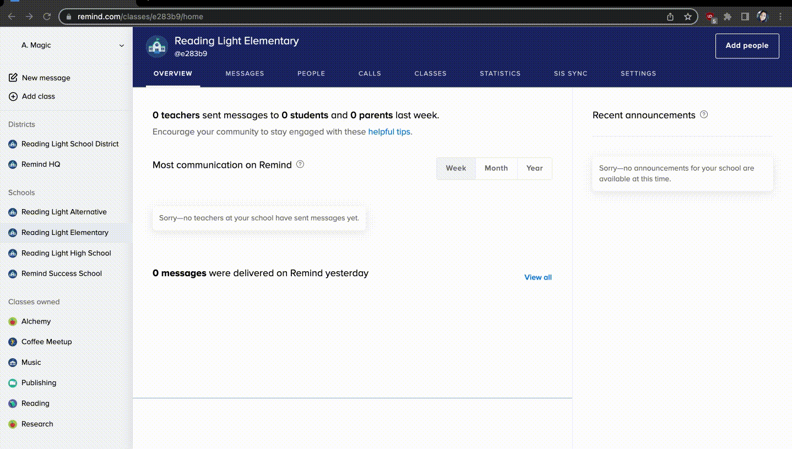Click the Reading Light Elementary school avatar
This screenshot has width=792, height=449.
pos(157,47)
